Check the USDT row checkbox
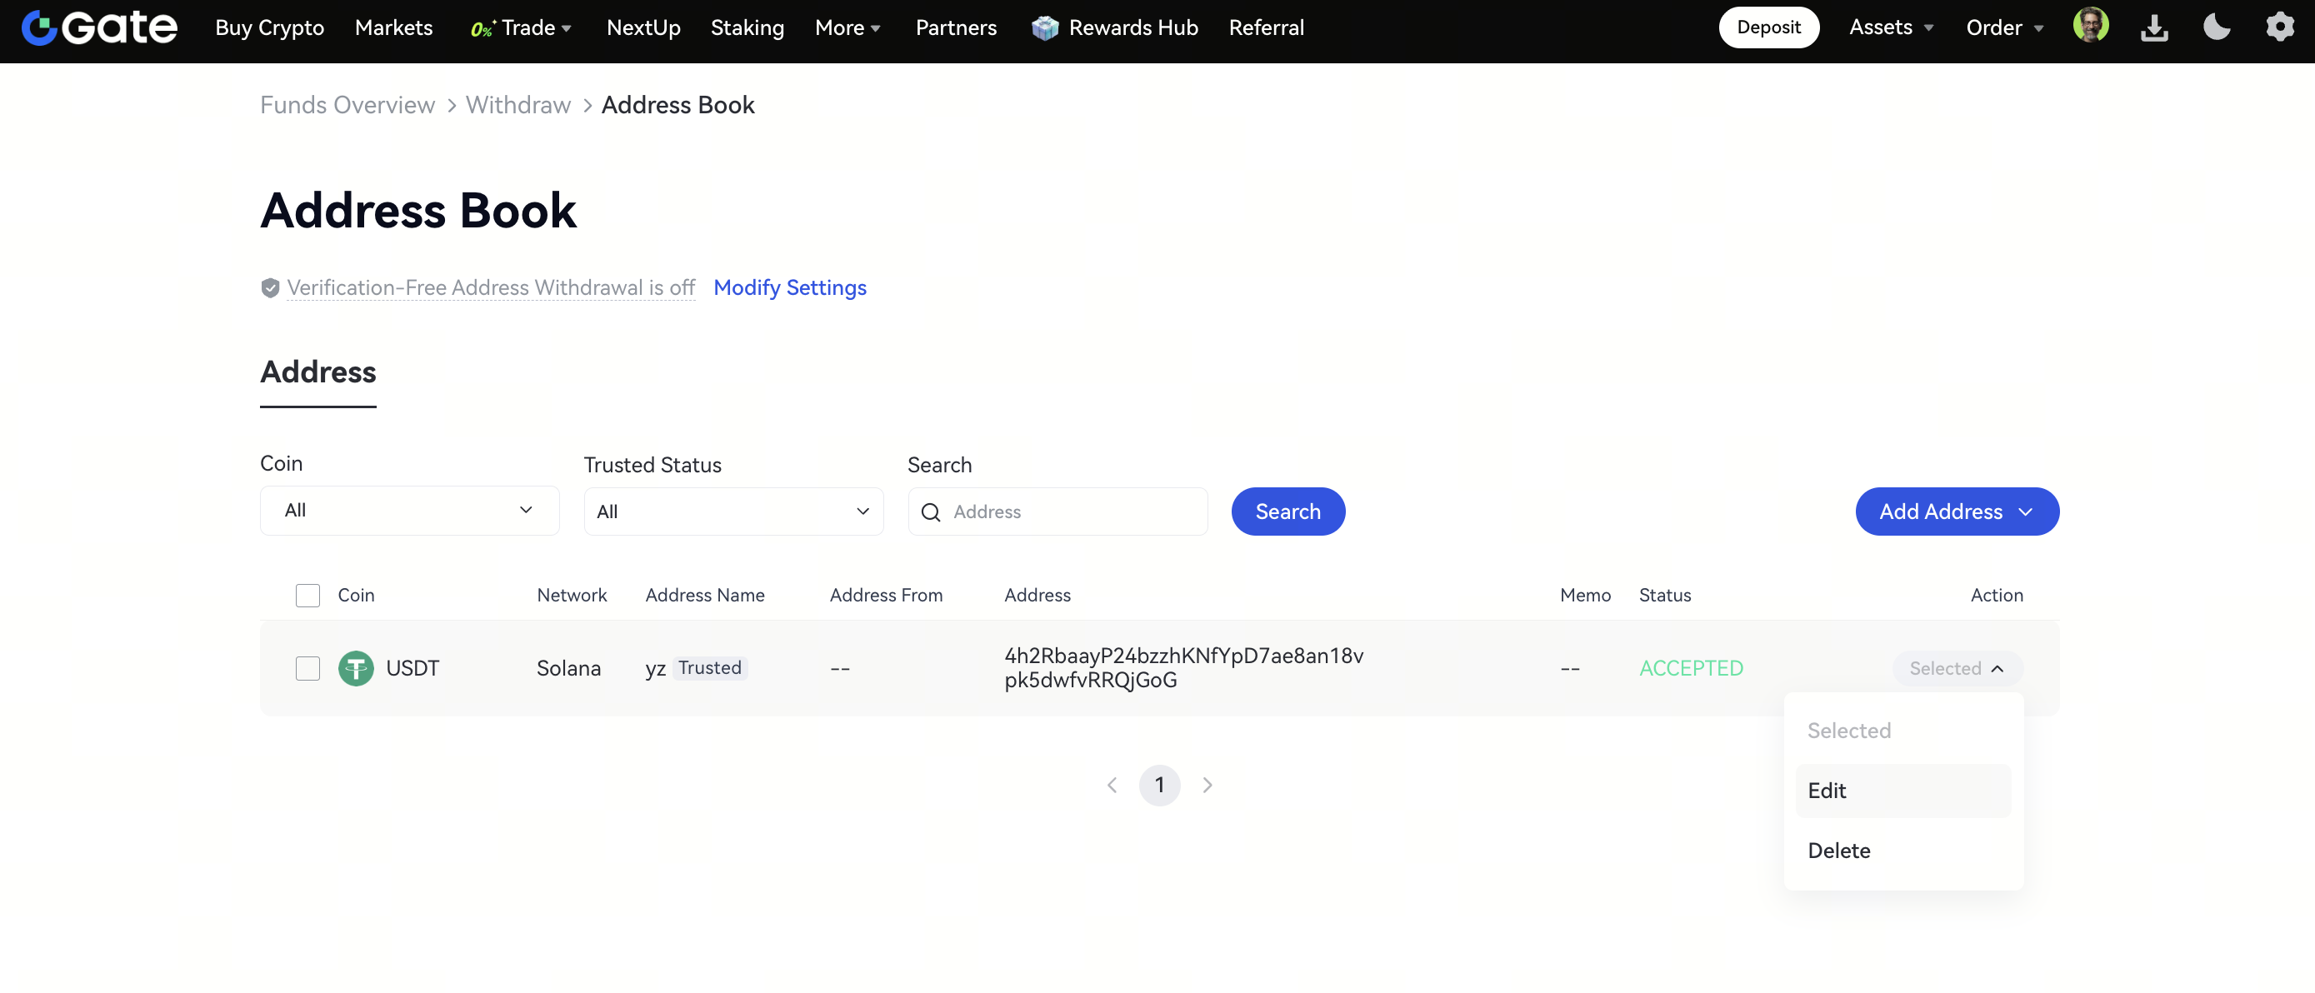Image resolution: width=2315 pixels, height=993 pixels. pos(307,669)
